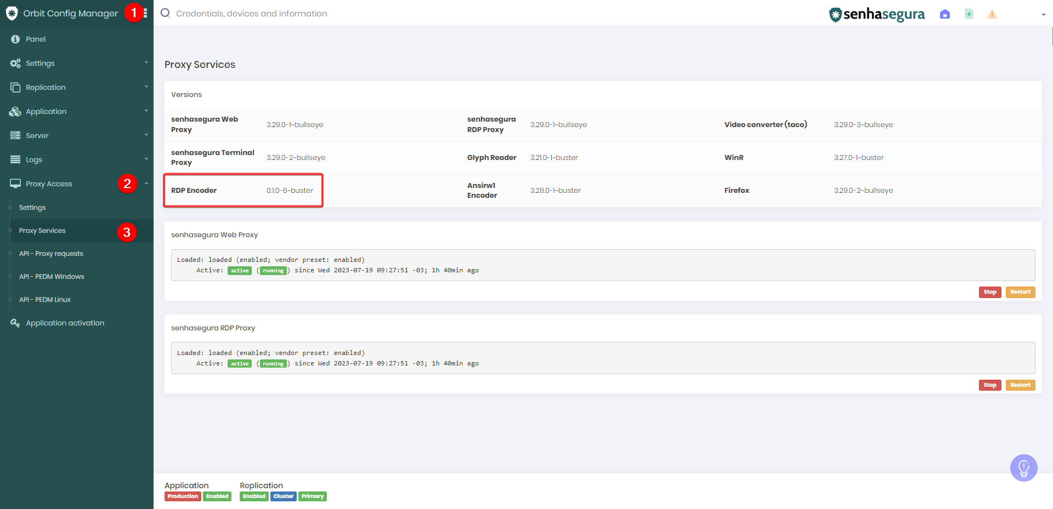Click Glyph Reader version 3.21.0-1~buster

(554, 158)
